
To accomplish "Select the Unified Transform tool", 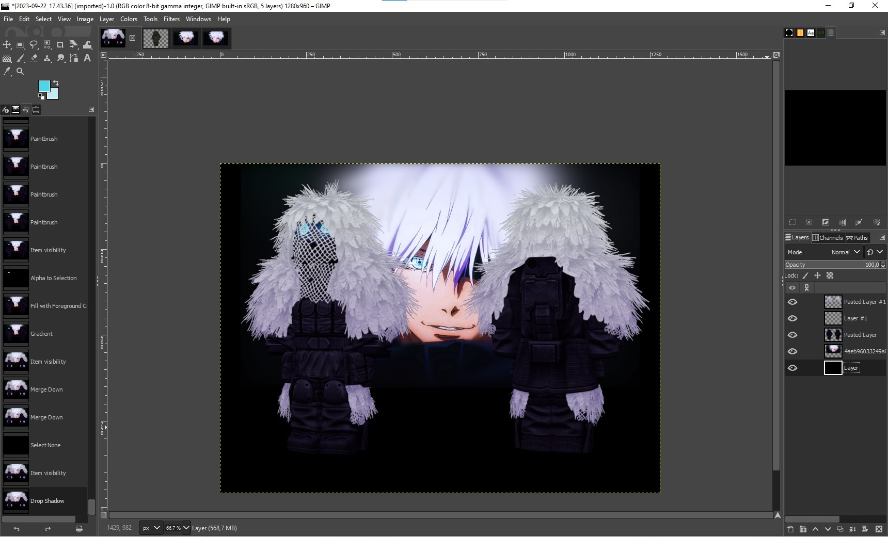I will pos(74,45).
